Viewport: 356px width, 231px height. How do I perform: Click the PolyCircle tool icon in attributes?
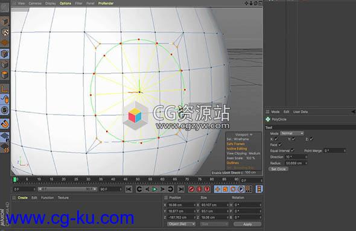point(268,119)
